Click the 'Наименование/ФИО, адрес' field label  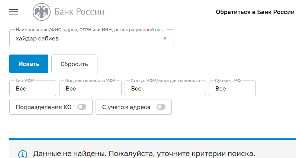click(89, 30)
